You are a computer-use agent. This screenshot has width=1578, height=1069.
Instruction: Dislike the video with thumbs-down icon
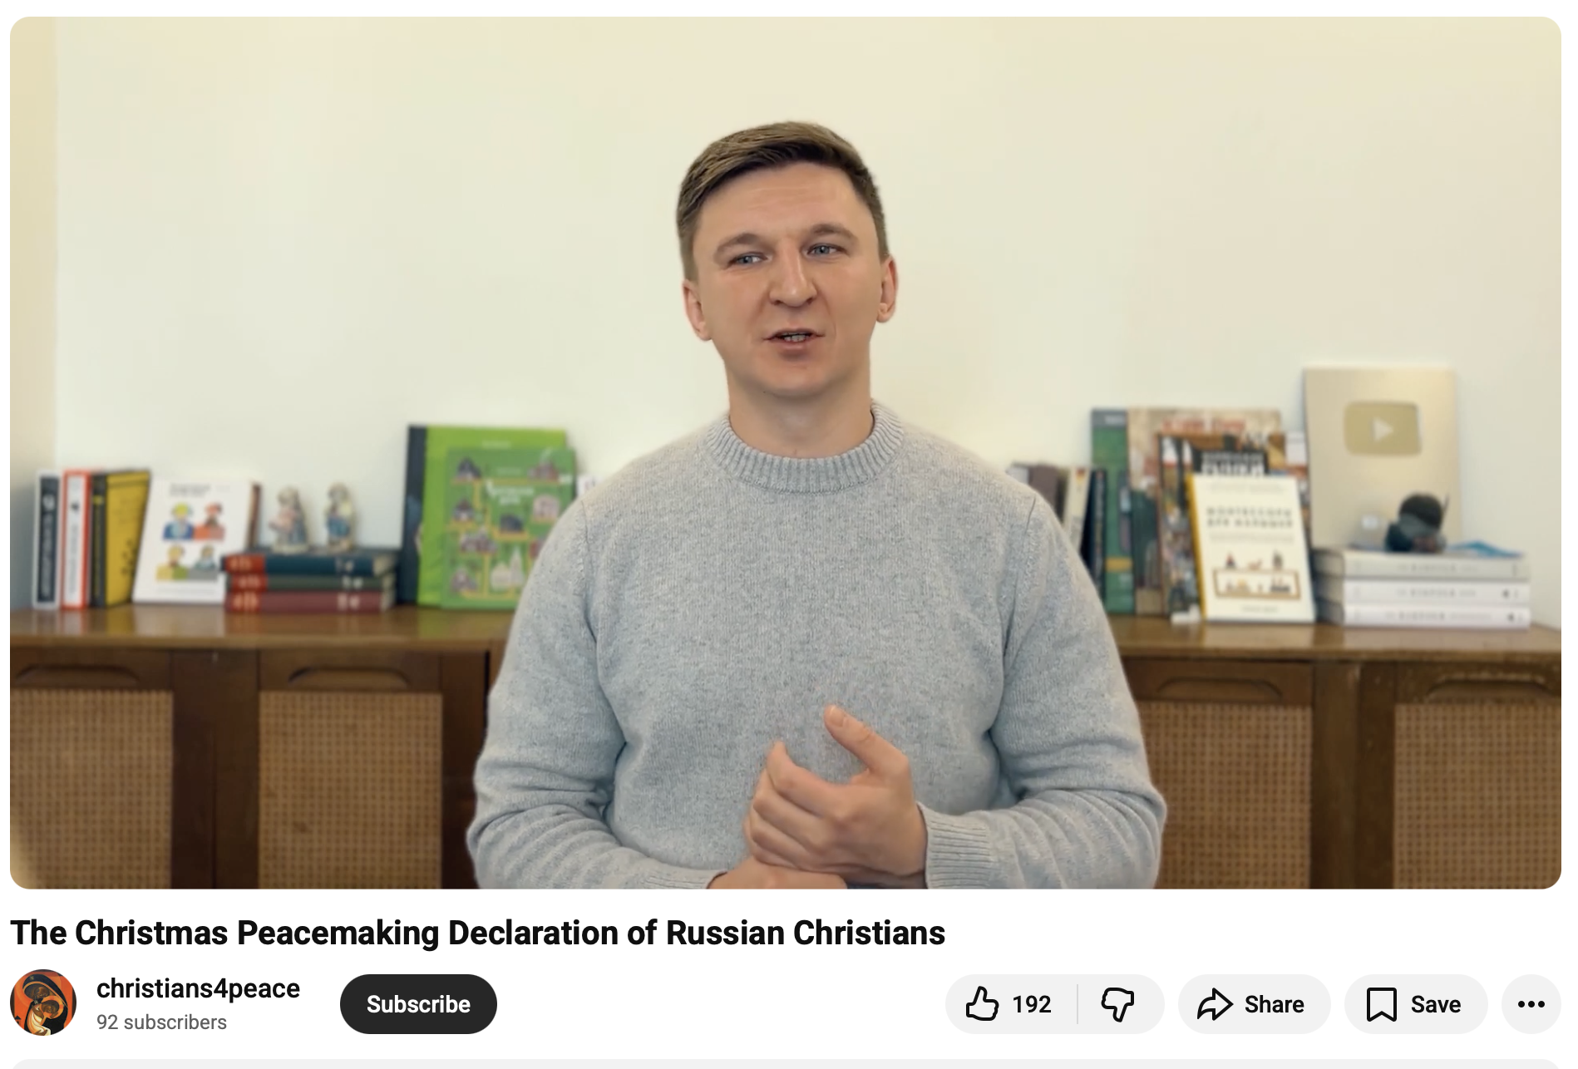(1118, 1004)
